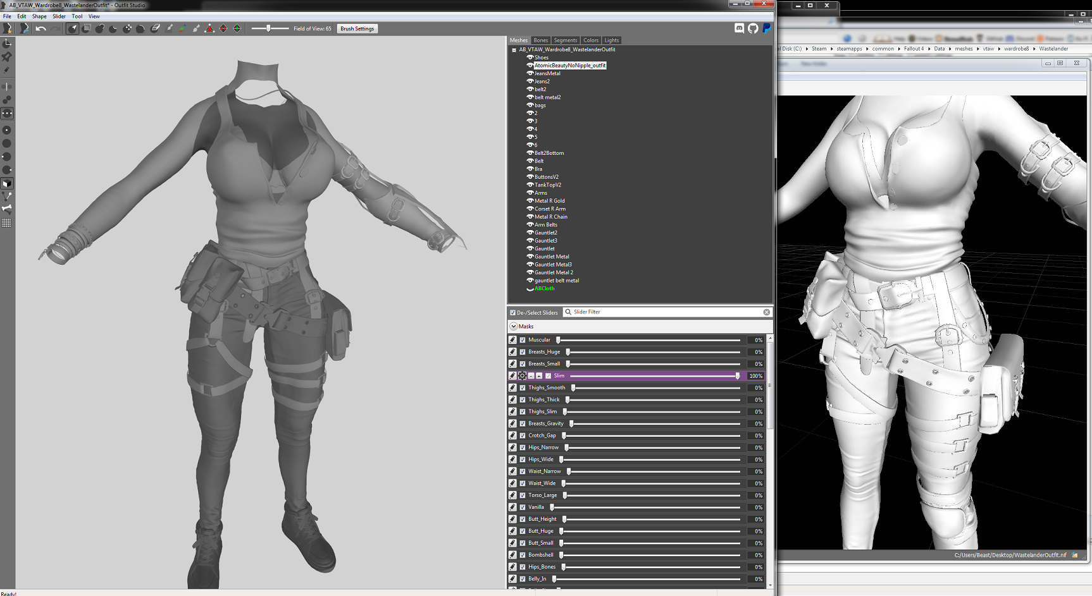Toggle the textures cube icon

point(7,184)
